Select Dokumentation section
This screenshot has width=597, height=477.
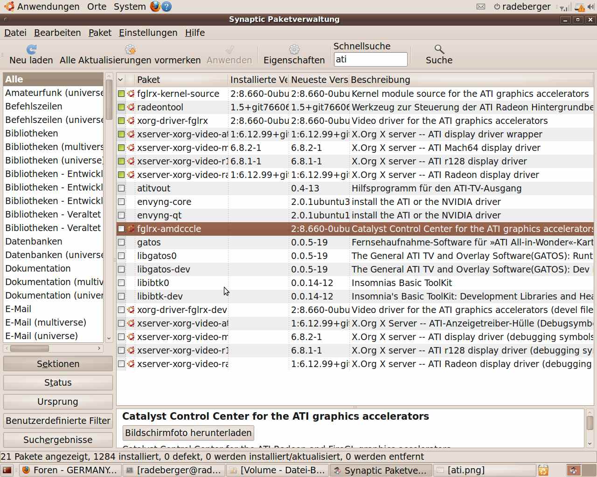53,268
